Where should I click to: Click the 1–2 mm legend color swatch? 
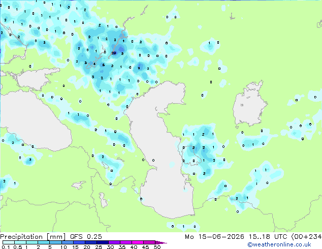pos(32,242)
